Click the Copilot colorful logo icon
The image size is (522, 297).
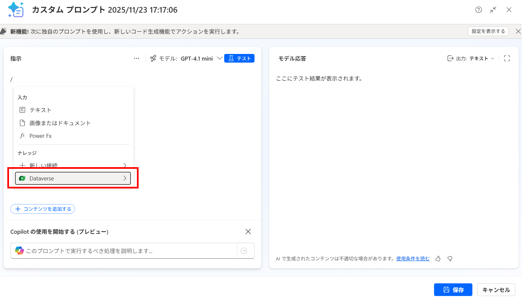pyautogui.click(x=19, y=251)
